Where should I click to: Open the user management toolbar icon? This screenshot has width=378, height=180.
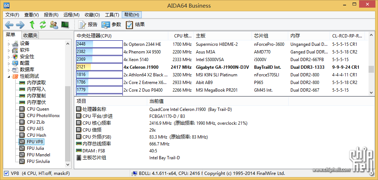tap(54, 24)
